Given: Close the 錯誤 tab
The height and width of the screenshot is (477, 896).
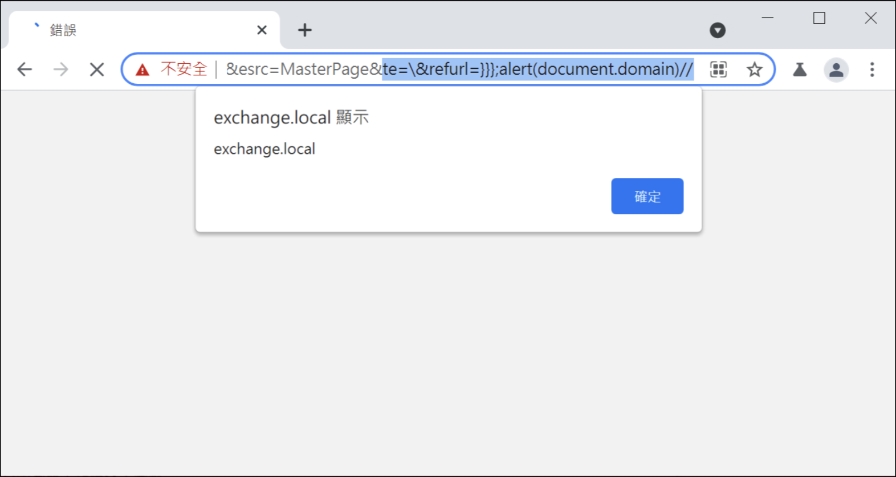Looking at the screenshot, I should 262,30.
